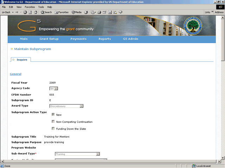Viewport: 225px width, 168px height.
Task: Go to the browser Home icon
Action: [x=36, y=12]
